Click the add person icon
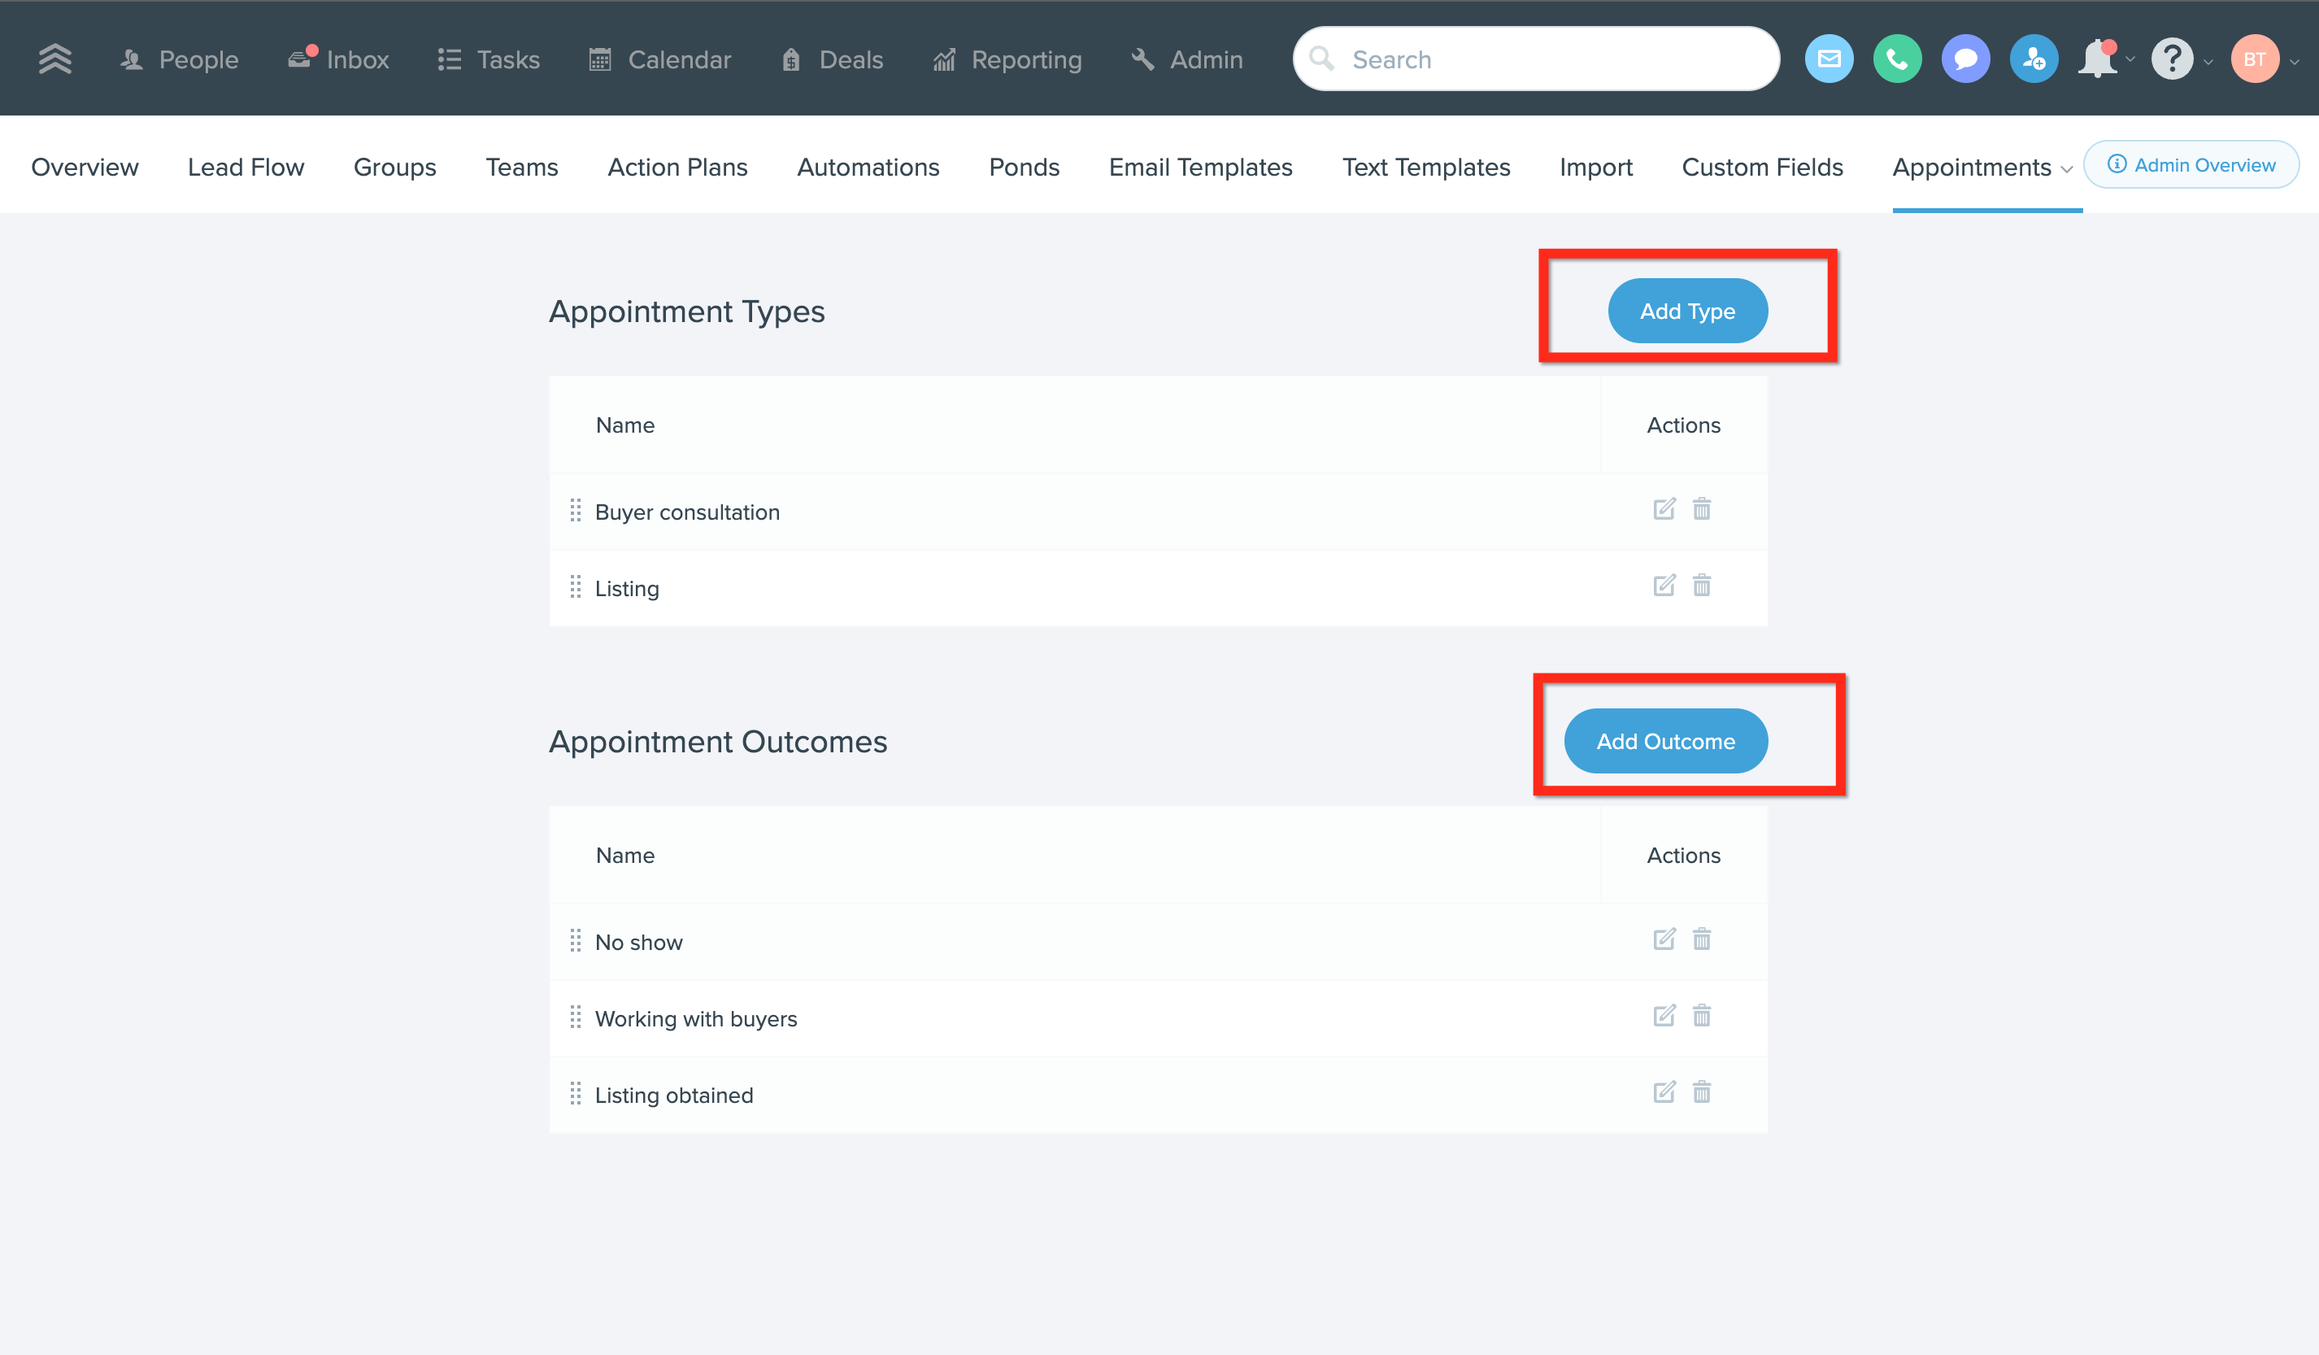This screenshot has height=1355, width=2319. (x=2034, y=58)
